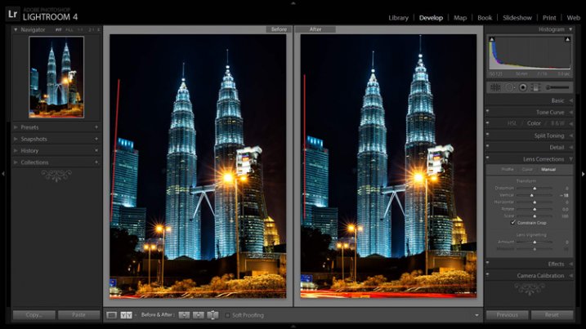This screenshot has height=329, width=586.
Task: Collapse the left panel using edge arrow
Action: pyautogui.click(x=3, y=173)
